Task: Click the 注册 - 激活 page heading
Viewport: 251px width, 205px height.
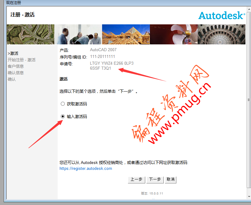Action: click(x=23, y=15)
